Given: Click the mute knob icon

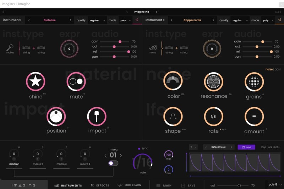Looking at the screenshot, I should (76, 81).
